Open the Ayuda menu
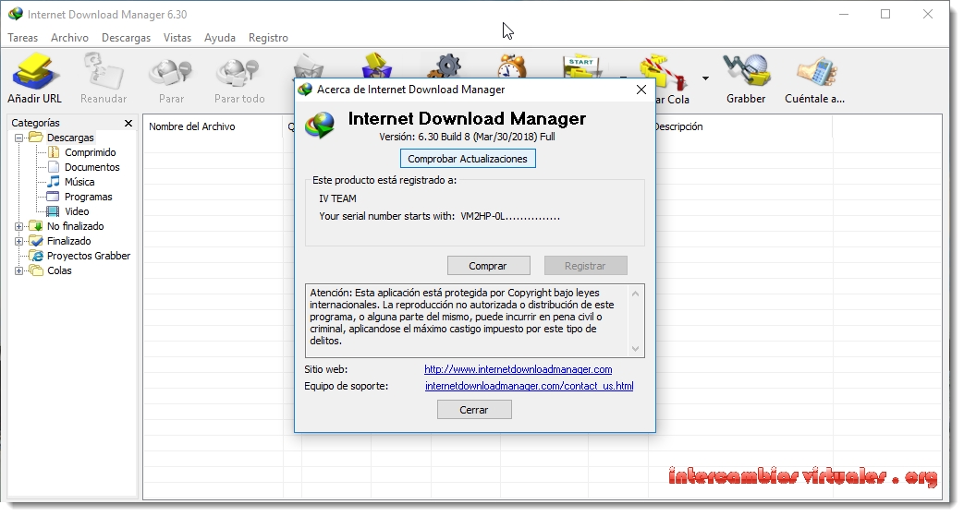The height and width of the screenshot is (516, 964). pos(219,38)
